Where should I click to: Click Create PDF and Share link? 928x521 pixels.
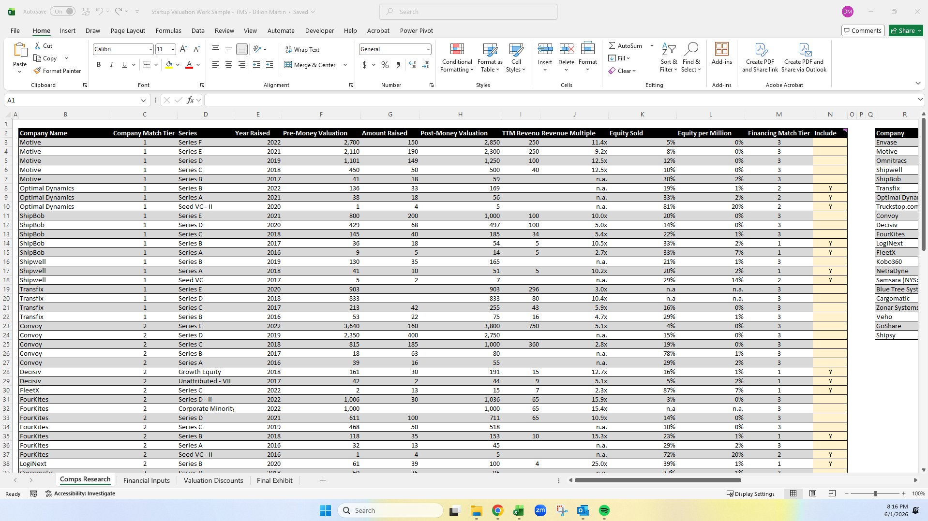tap(760, 58)
